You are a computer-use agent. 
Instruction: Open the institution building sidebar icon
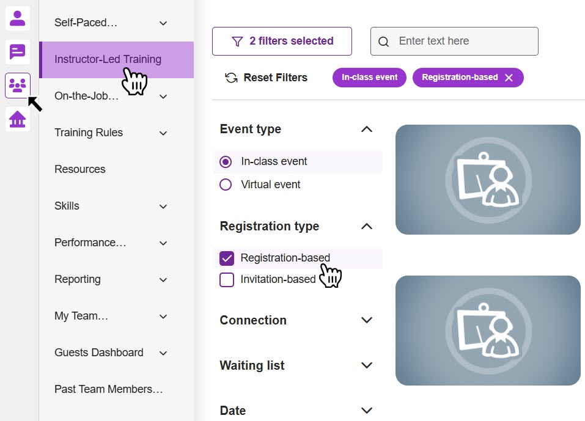[18, 119]
